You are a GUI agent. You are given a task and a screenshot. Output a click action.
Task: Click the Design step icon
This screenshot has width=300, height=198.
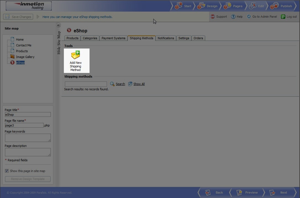click(201, 6)
